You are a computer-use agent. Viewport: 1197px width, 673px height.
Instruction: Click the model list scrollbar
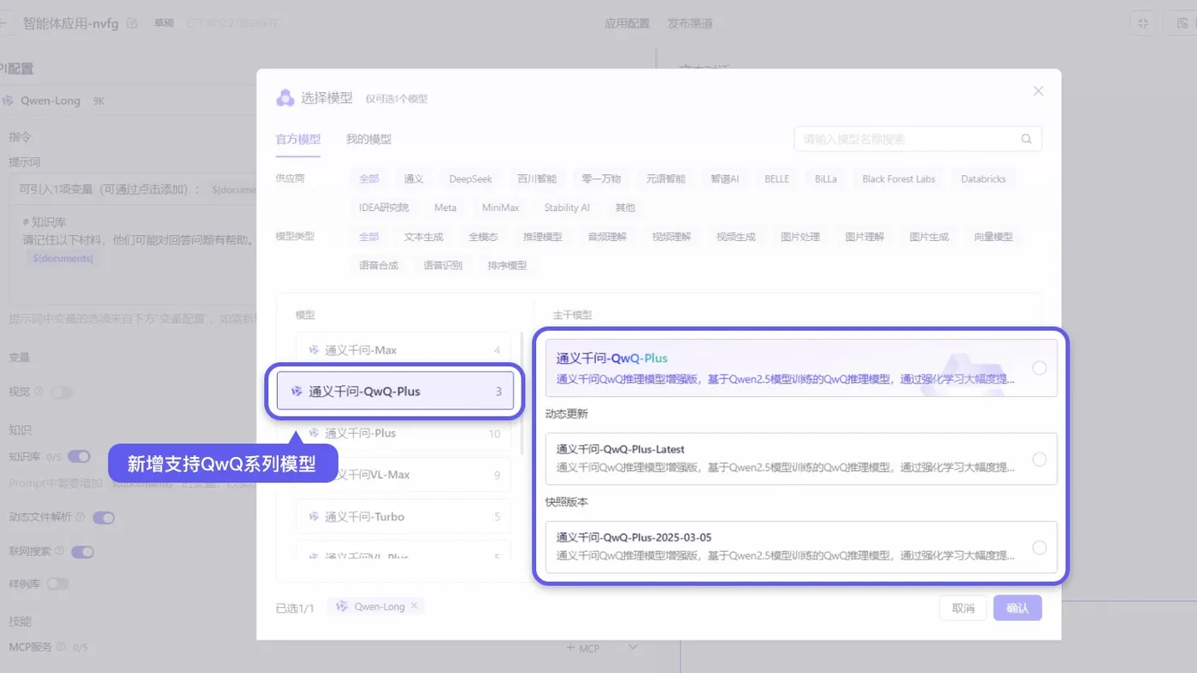coord(522,393)
